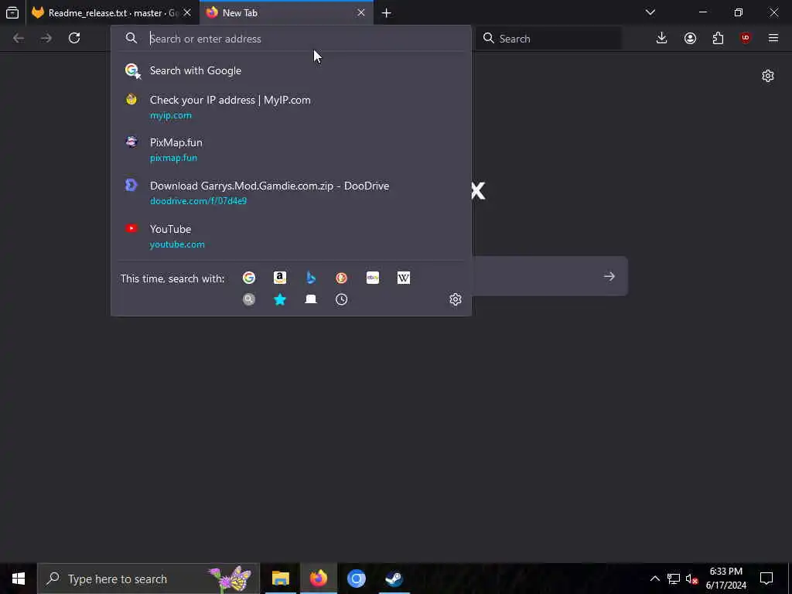The width and height of the screenshot is (792, 594).
Task: Click the Firefox taskbar icon
Action: [318, 579]
